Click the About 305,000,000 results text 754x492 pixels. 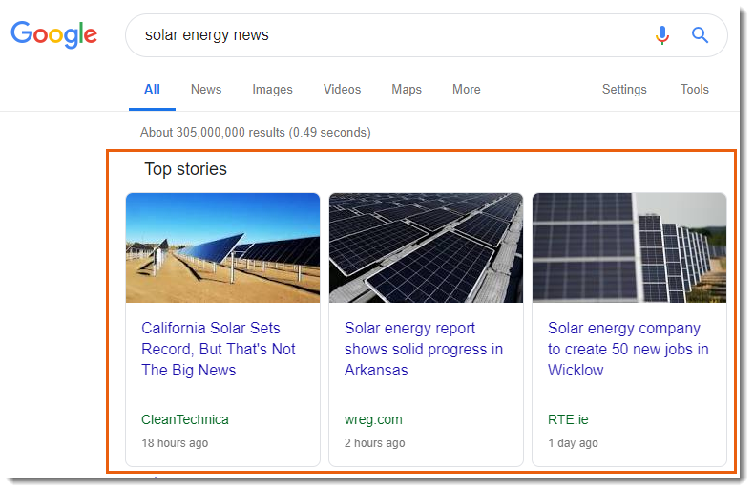point(256,133)
